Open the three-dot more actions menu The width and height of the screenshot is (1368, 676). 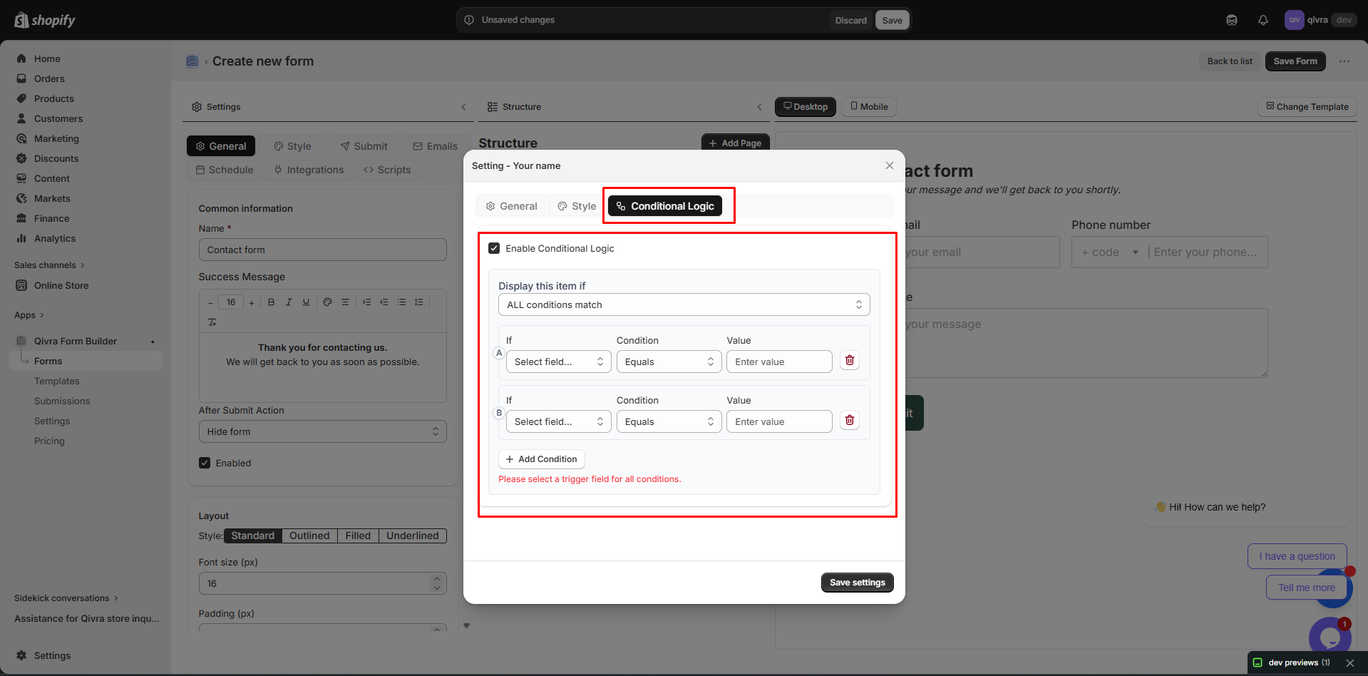coord(1344,61)
